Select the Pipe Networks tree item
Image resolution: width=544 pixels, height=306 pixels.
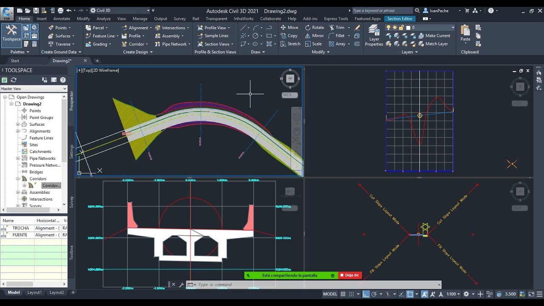(x=42, y=159)
